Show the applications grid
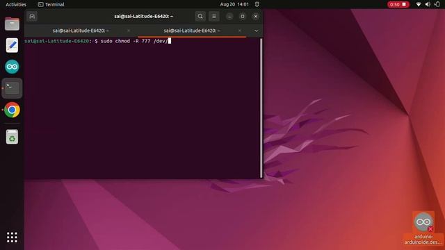 pos(12,237)
